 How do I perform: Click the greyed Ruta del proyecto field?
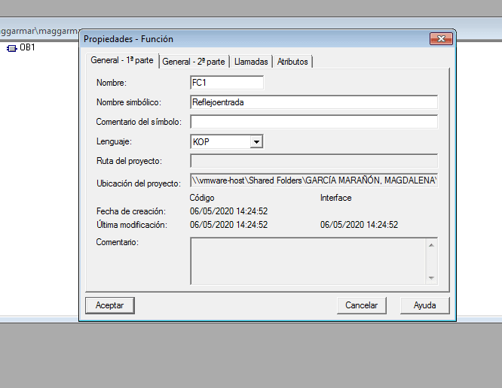pyautogui.click(x=314, y=161)
